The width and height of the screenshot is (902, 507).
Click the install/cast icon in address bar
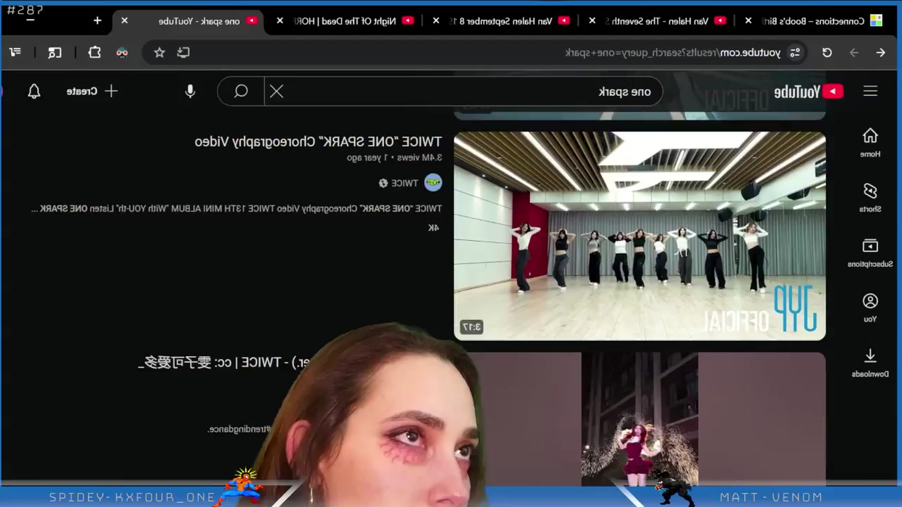[x=183, y=53]
